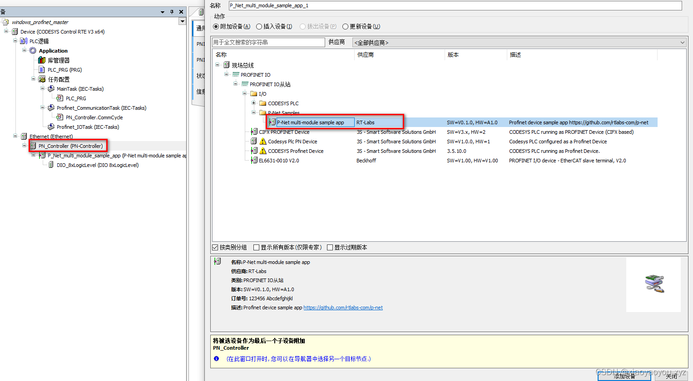The height and width of the screenshot is (381, 693).
Task: Click the CODESYS PLC folder icon
Action: click(x=262, y=103)
